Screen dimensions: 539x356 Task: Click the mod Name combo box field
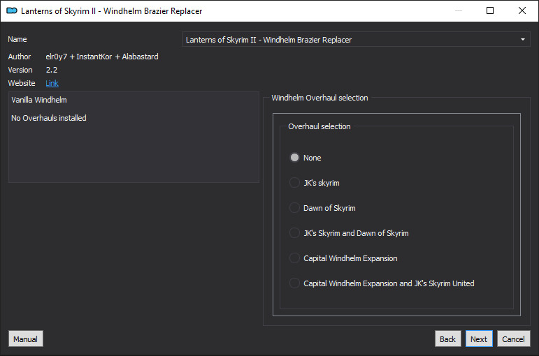click(x=356, y=40)
